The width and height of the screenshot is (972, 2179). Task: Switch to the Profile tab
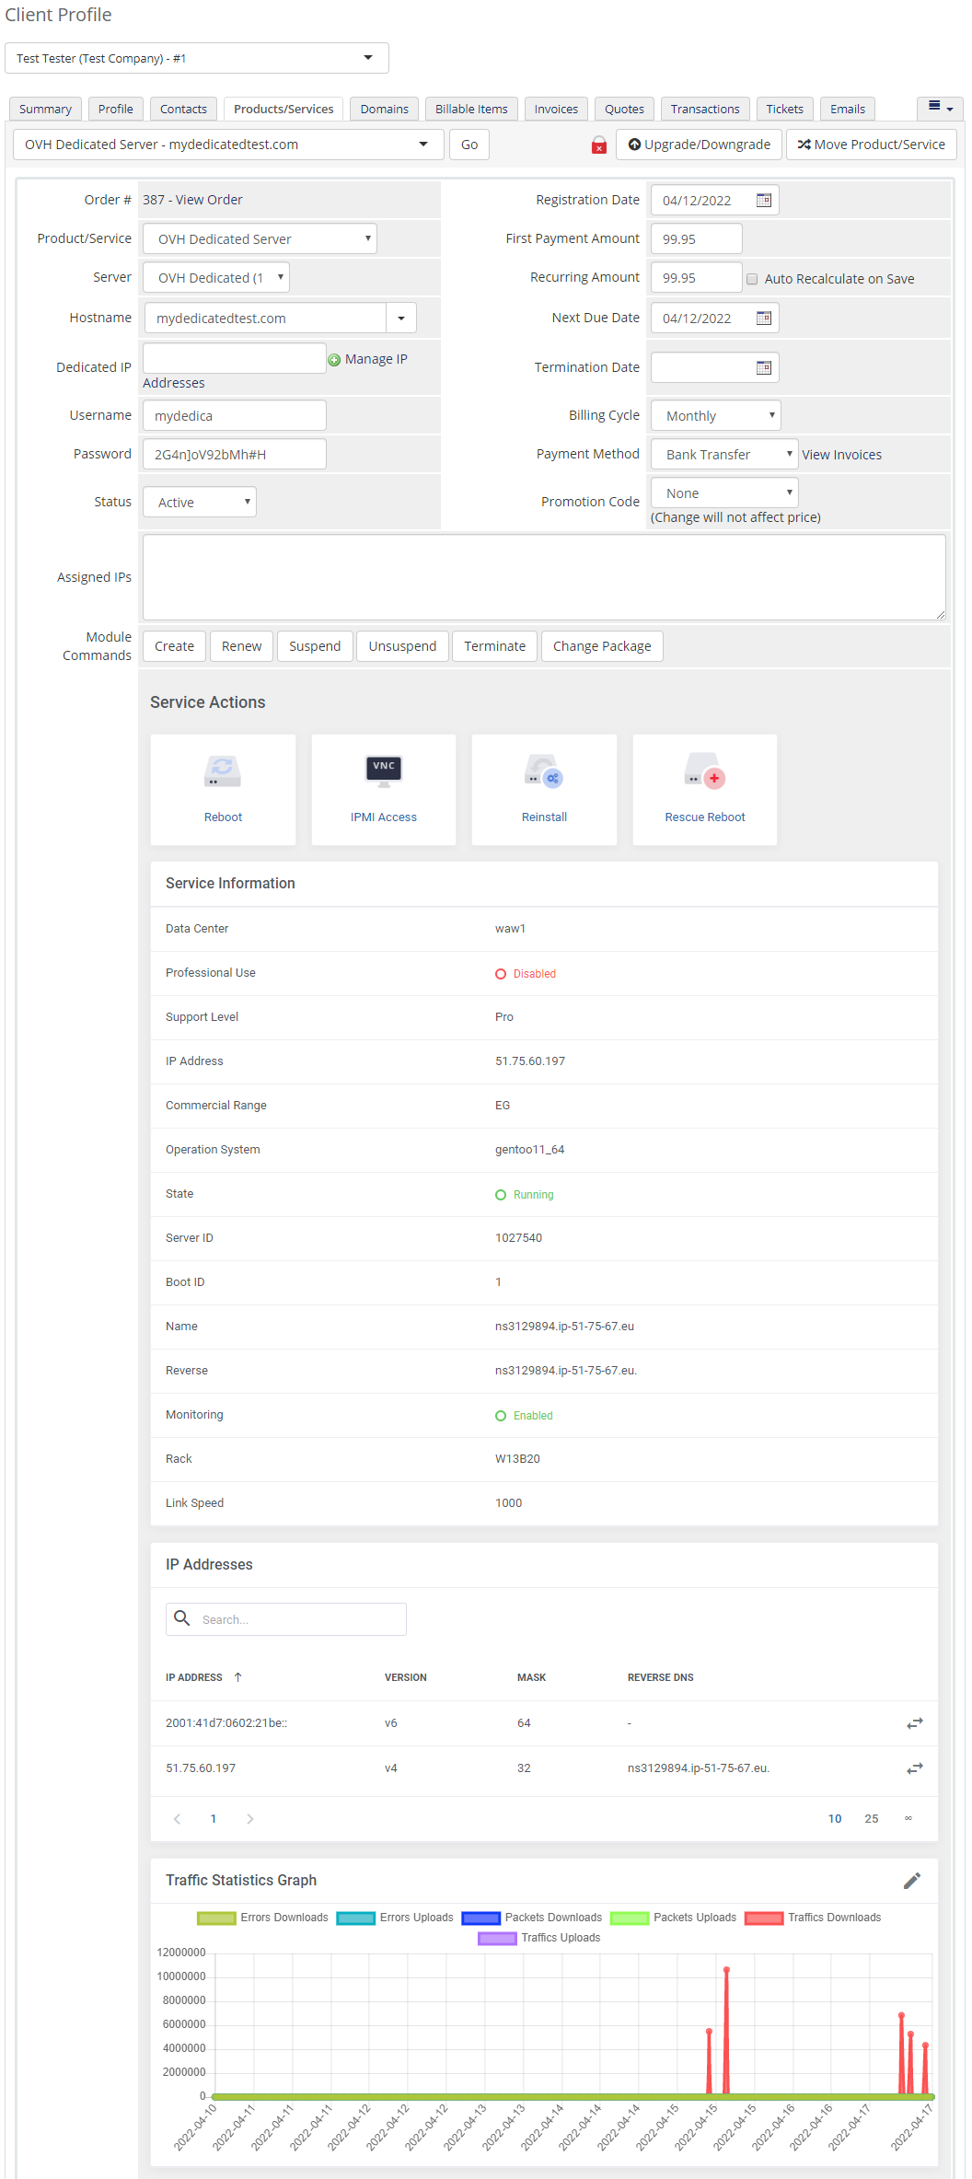tap(116, 109)
